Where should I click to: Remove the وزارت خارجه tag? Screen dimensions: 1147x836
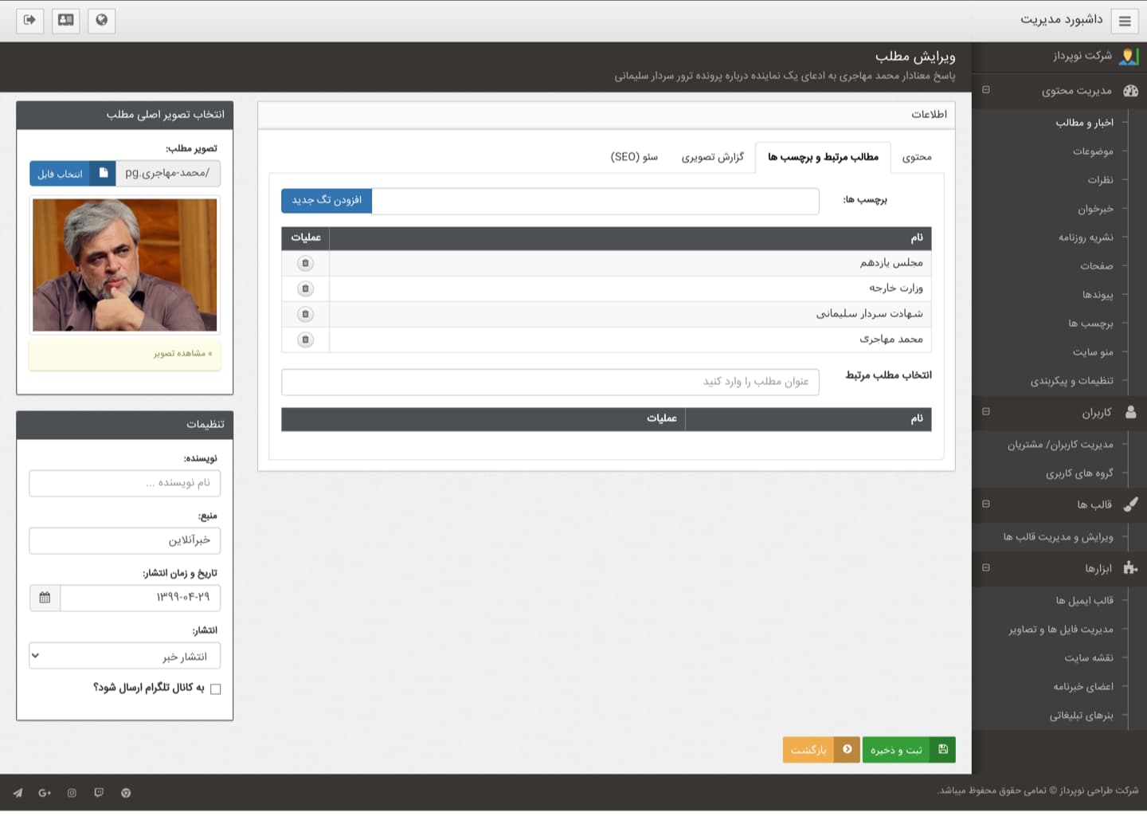click(305, 288)
